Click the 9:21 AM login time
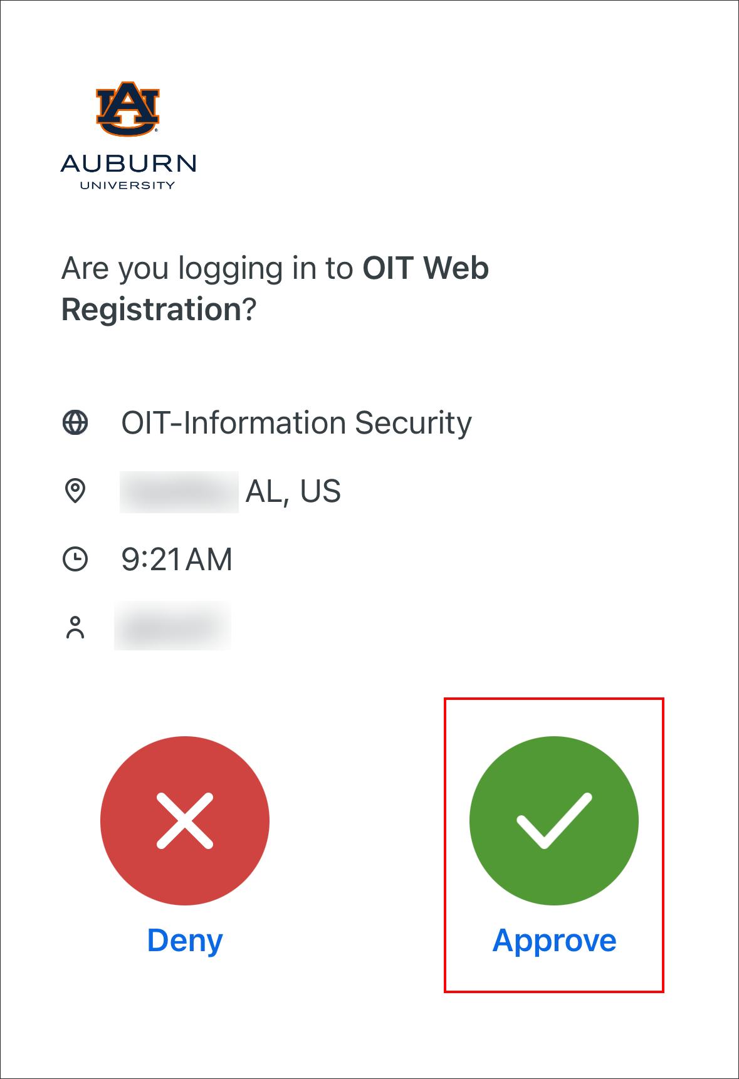 177,560
